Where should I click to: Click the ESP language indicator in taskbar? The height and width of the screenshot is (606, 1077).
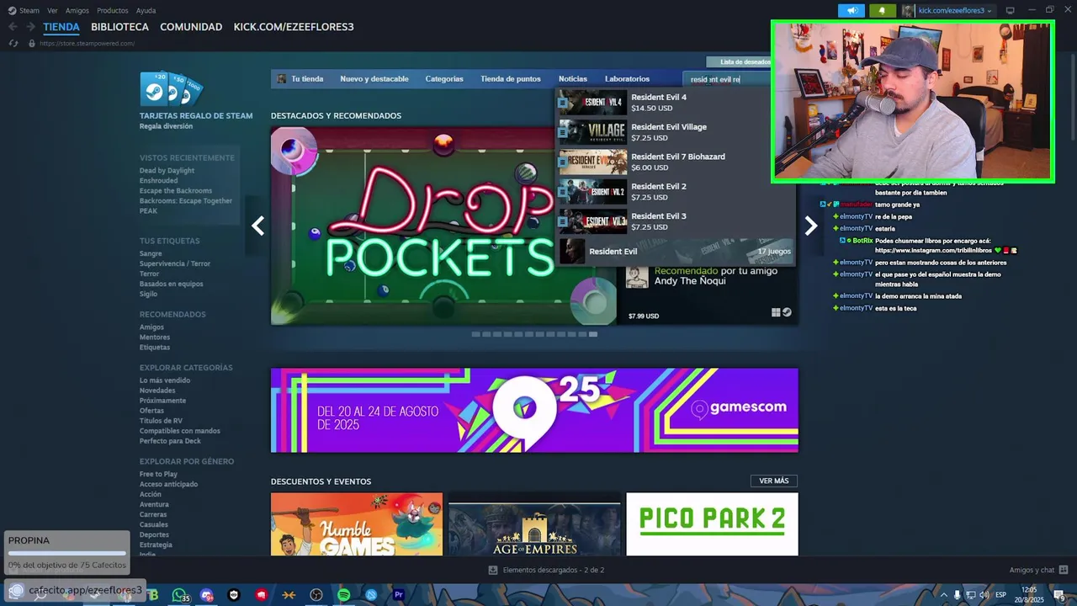pos(1001,595)
